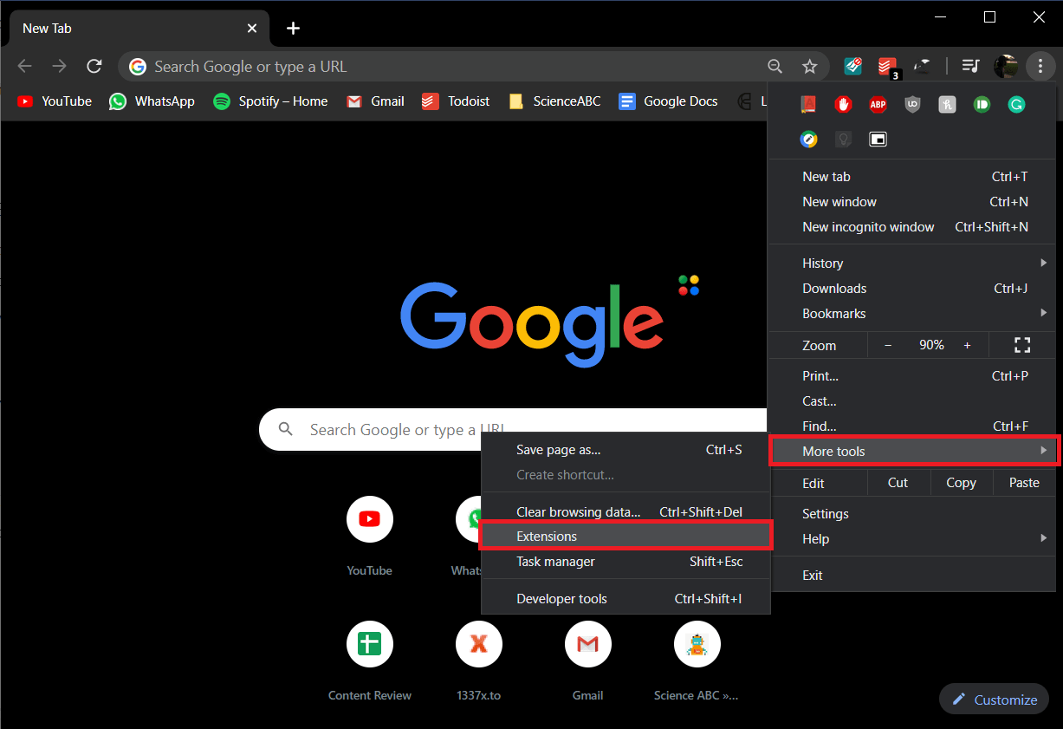Viewport: 1063px width, 729px height.
Task: Reload the current page
Action: (x=94, y=66)
